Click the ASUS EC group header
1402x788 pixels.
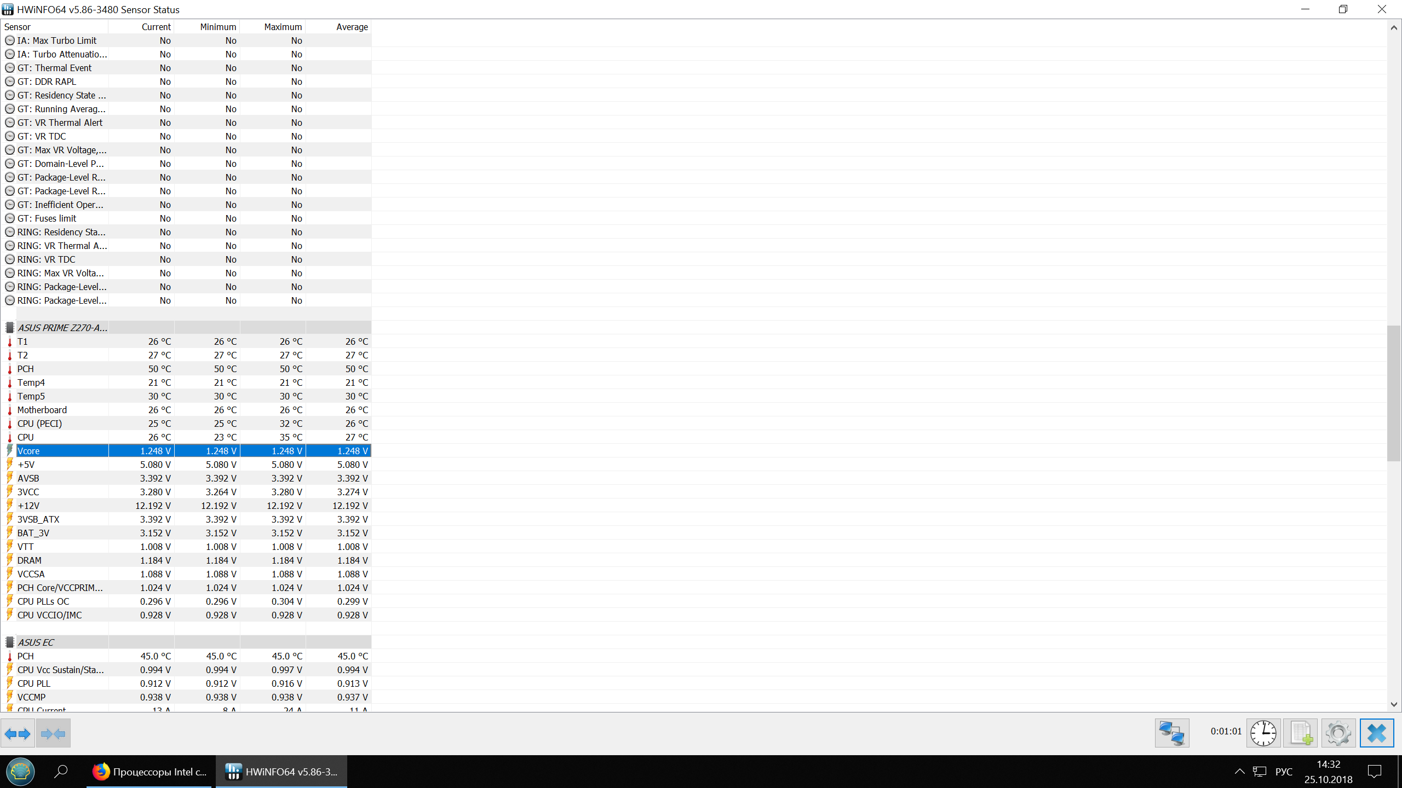pos(36,642)
